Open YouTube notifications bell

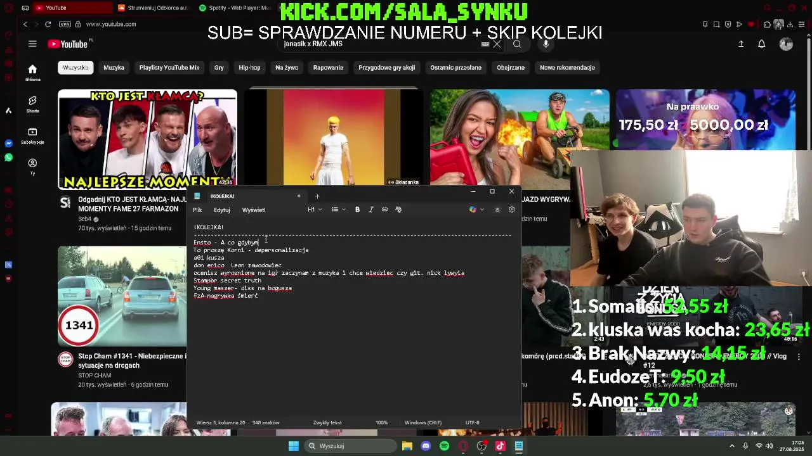pyautogui.click(x=761, y=44)
